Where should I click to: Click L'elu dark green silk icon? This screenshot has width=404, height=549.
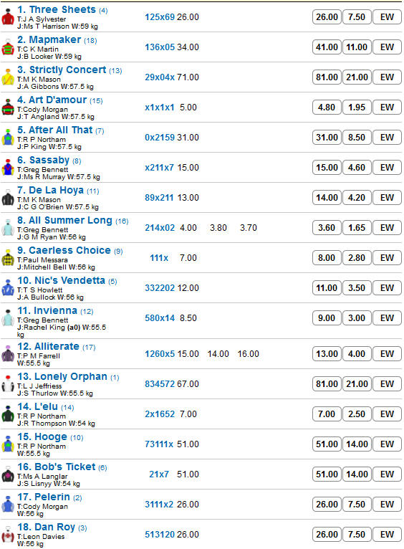[x=8, y=414]
